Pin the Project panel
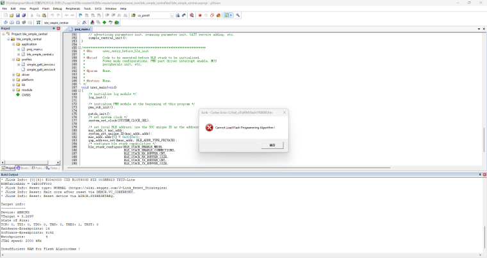The width and height of the screenshot is (487, 258). (54, 28)
